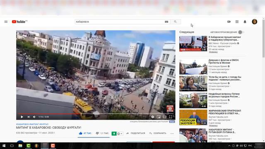Mute the video volume
The height and width of the screenshot is (149, 265).
(x=34, y=117)
